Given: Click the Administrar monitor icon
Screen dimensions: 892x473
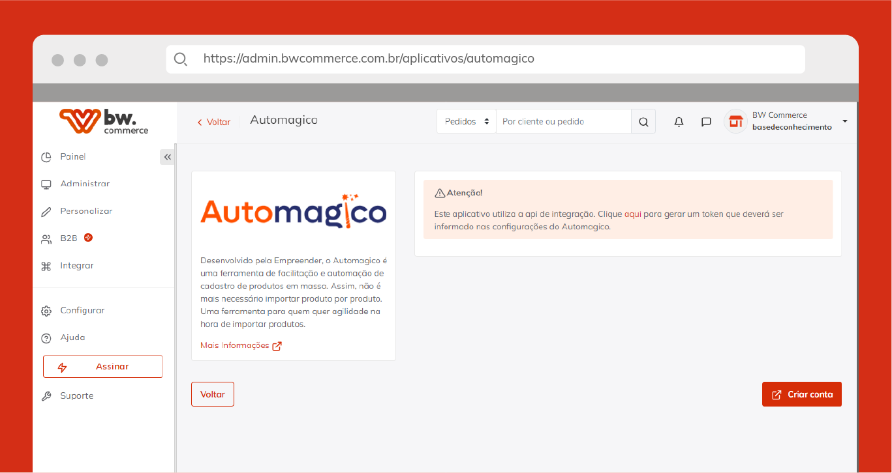Looking at the screenshot, I should click(46, 184).
